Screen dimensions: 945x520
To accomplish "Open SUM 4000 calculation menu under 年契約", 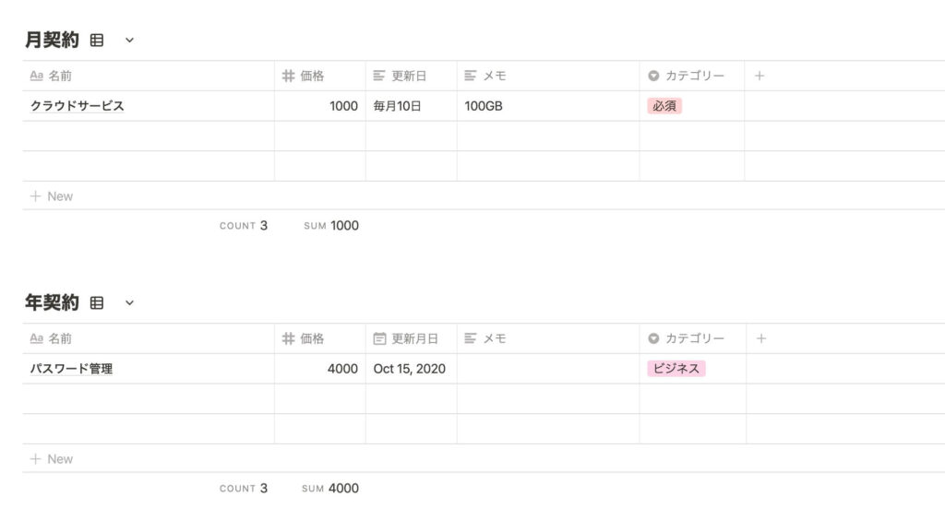I will tap(330, 488).
